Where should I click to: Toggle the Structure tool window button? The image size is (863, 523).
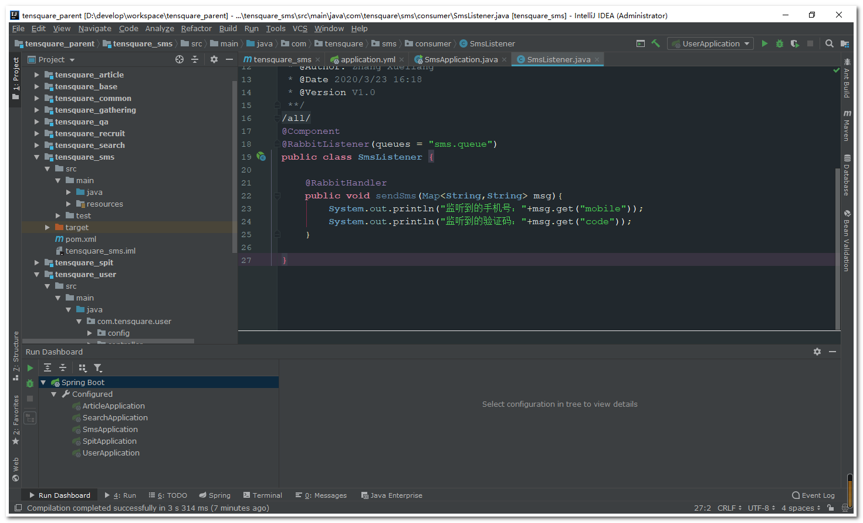click(16, 356)
